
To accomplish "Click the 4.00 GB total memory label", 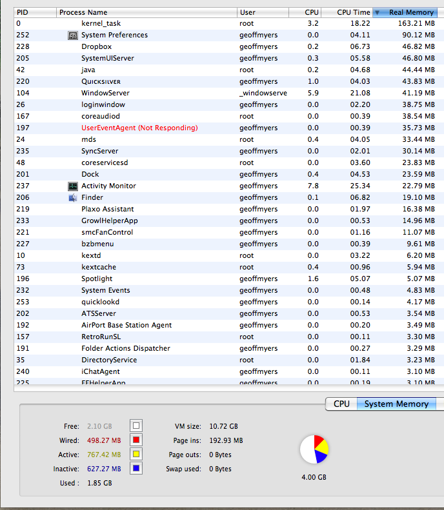I will click(314, 477).
